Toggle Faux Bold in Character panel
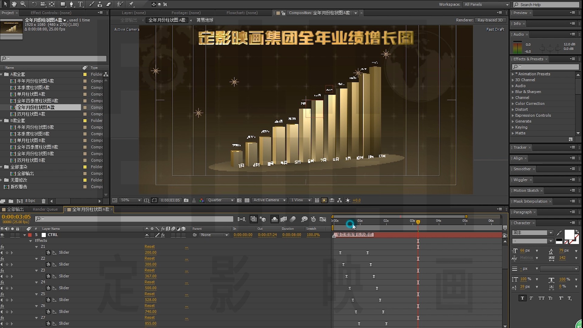583x328 pixels. pyautogui.click(x=522, y=298)
